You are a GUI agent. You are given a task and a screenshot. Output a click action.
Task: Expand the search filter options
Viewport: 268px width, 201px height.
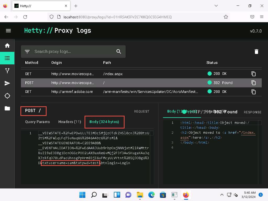27,52
